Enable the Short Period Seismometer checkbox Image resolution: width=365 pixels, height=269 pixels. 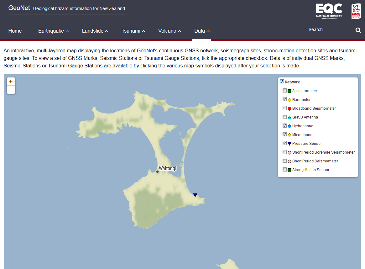284,161
